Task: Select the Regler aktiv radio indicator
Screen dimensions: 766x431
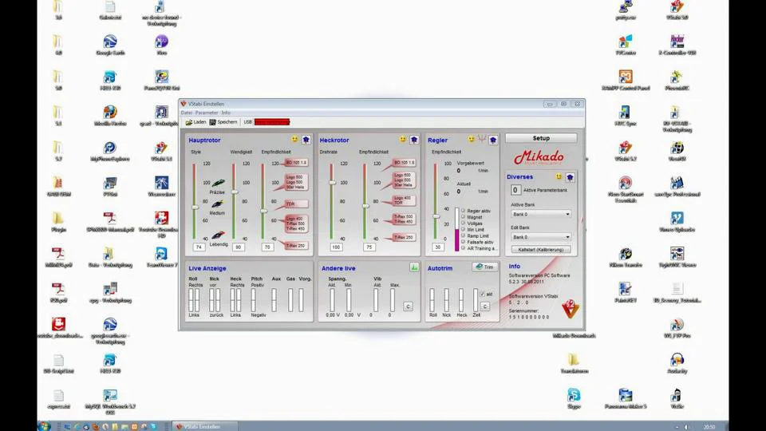Action: pyautogui.click(x=463, y=211)
